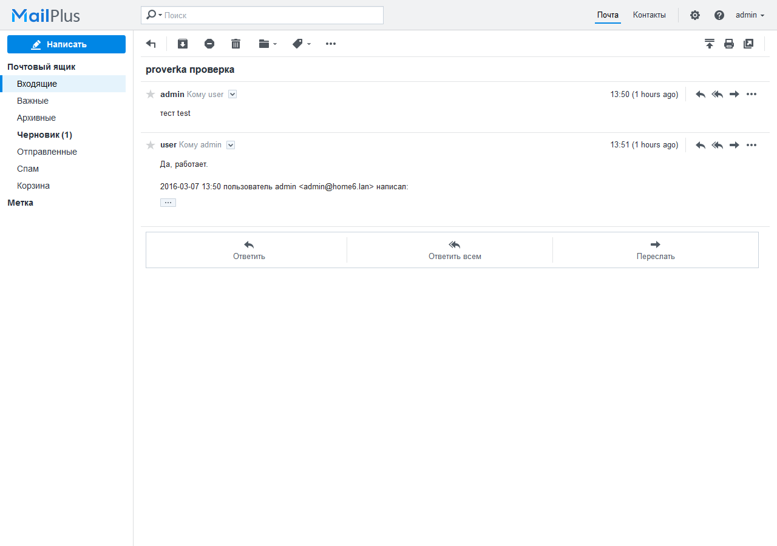Open conversation in new window
Screen dimensions: 777x546
pyautogui.click(x=748, y=44)
